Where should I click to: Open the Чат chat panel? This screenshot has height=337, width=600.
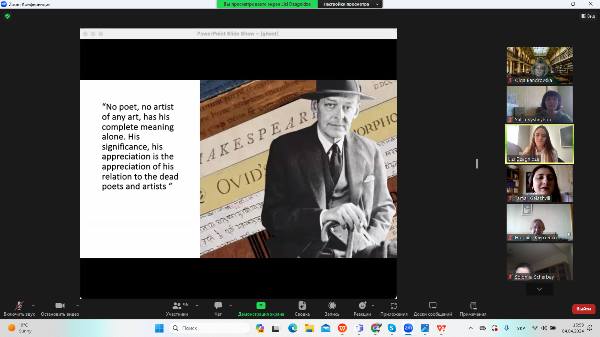pos(218,309)
